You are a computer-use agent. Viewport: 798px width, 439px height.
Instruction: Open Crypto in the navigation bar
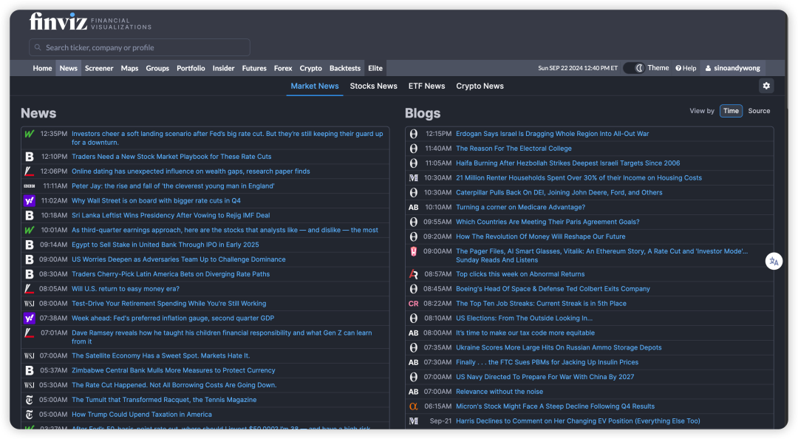pyautogui.click(x=311, y=68)
